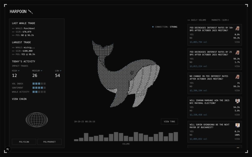Click the IMPACT TRADES label
The height and width of the screenshot is (157, 252).
(20, 66)
